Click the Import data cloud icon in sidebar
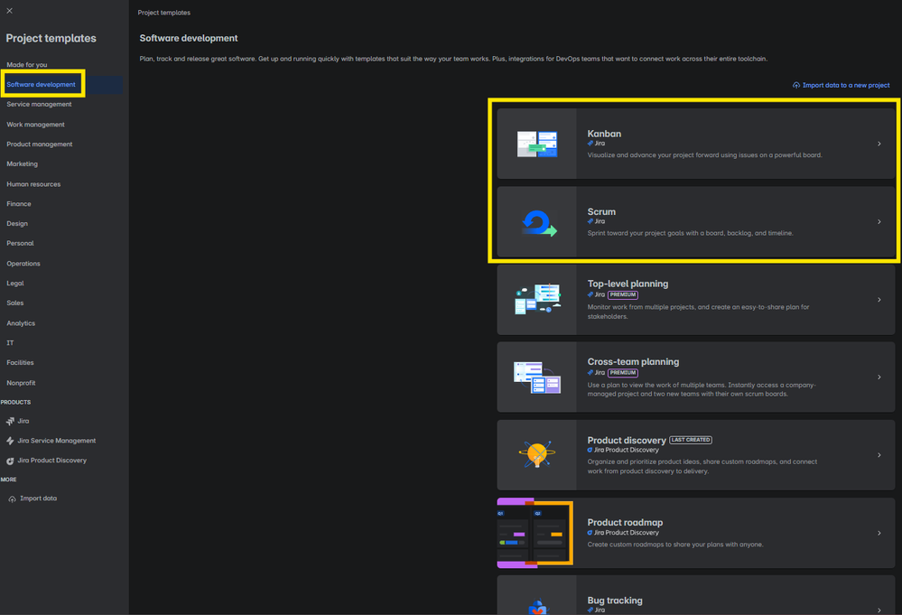 [12, 499]
